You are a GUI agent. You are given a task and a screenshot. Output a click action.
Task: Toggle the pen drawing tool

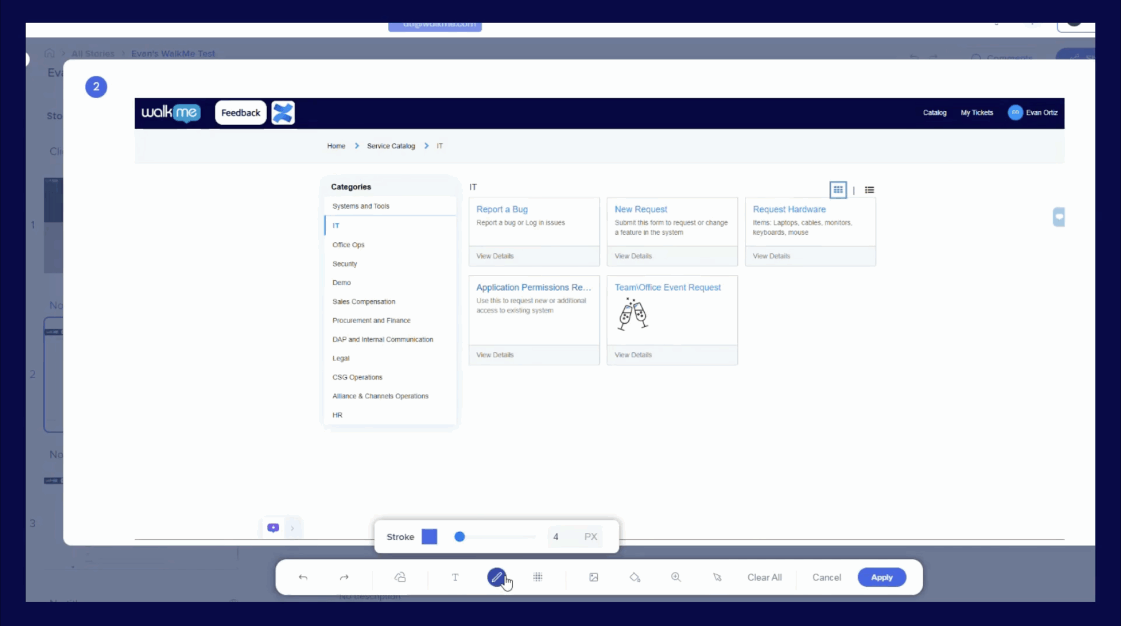pyautogui.click(x=497, y=577)
